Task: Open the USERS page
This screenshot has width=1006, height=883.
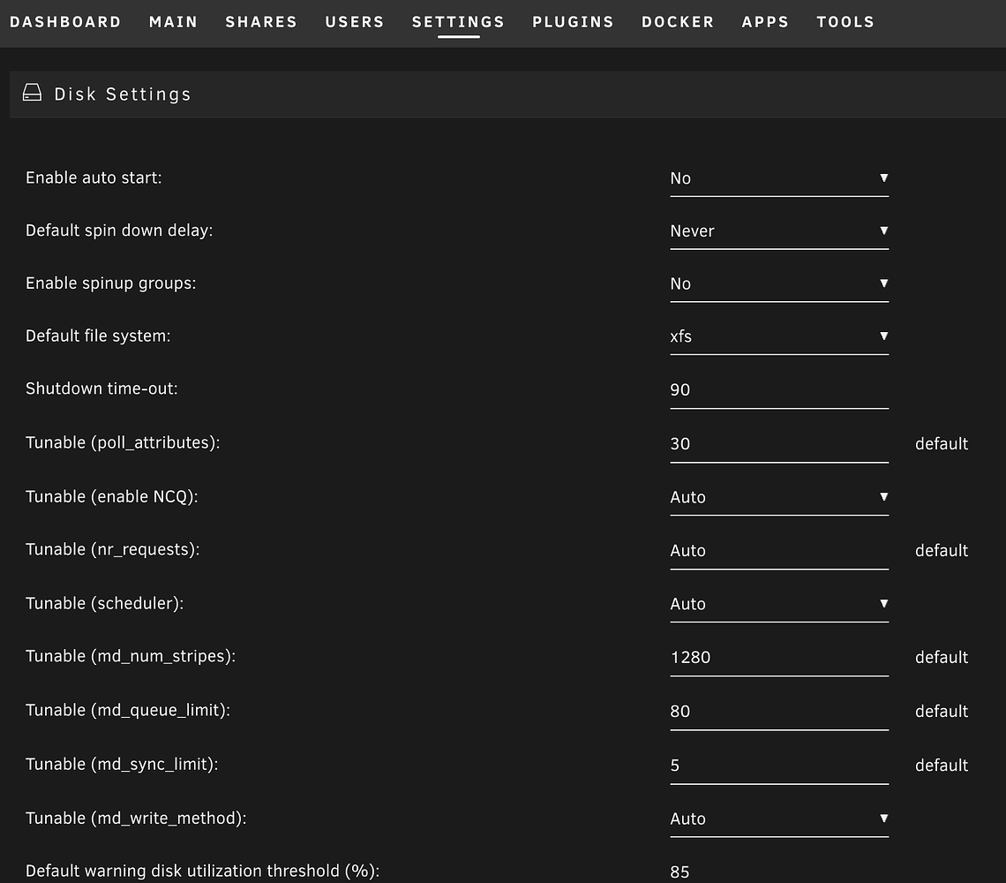Action: tap(355, 22)
